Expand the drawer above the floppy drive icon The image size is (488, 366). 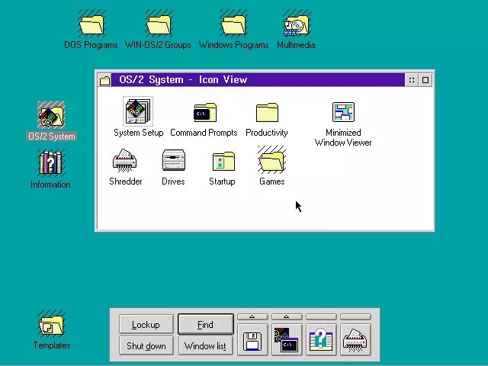[x=252, y=317]
